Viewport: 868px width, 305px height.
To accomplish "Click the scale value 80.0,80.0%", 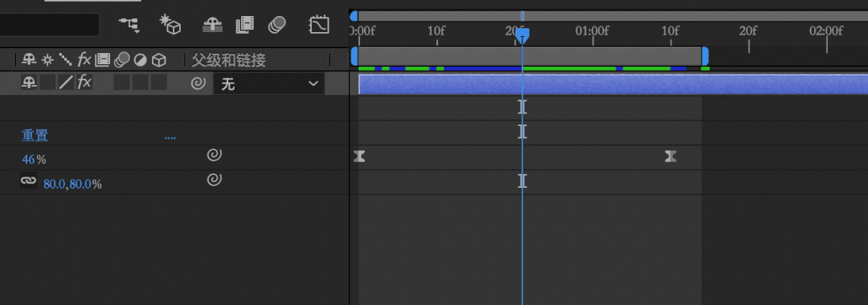I will click(x=72, y=184).
